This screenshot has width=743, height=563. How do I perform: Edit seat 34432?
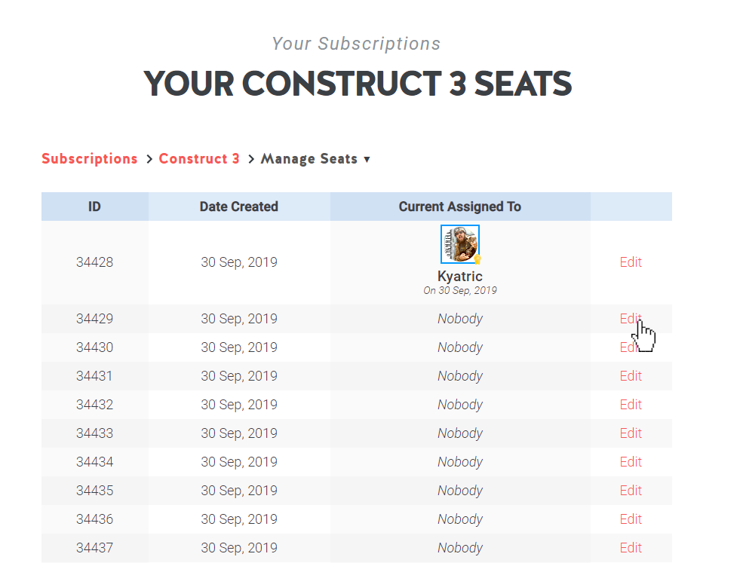click(631, 405)
